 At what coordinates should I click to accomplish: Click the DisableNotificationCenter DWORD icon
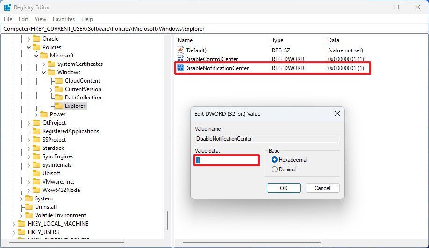pos(180,68)
